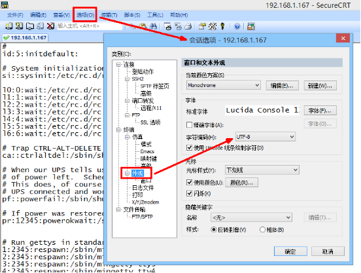Screen dimensions: 361x273
Task: Open the 文件(F) menu
Action: pyautogui.click(x=15, y=15)
